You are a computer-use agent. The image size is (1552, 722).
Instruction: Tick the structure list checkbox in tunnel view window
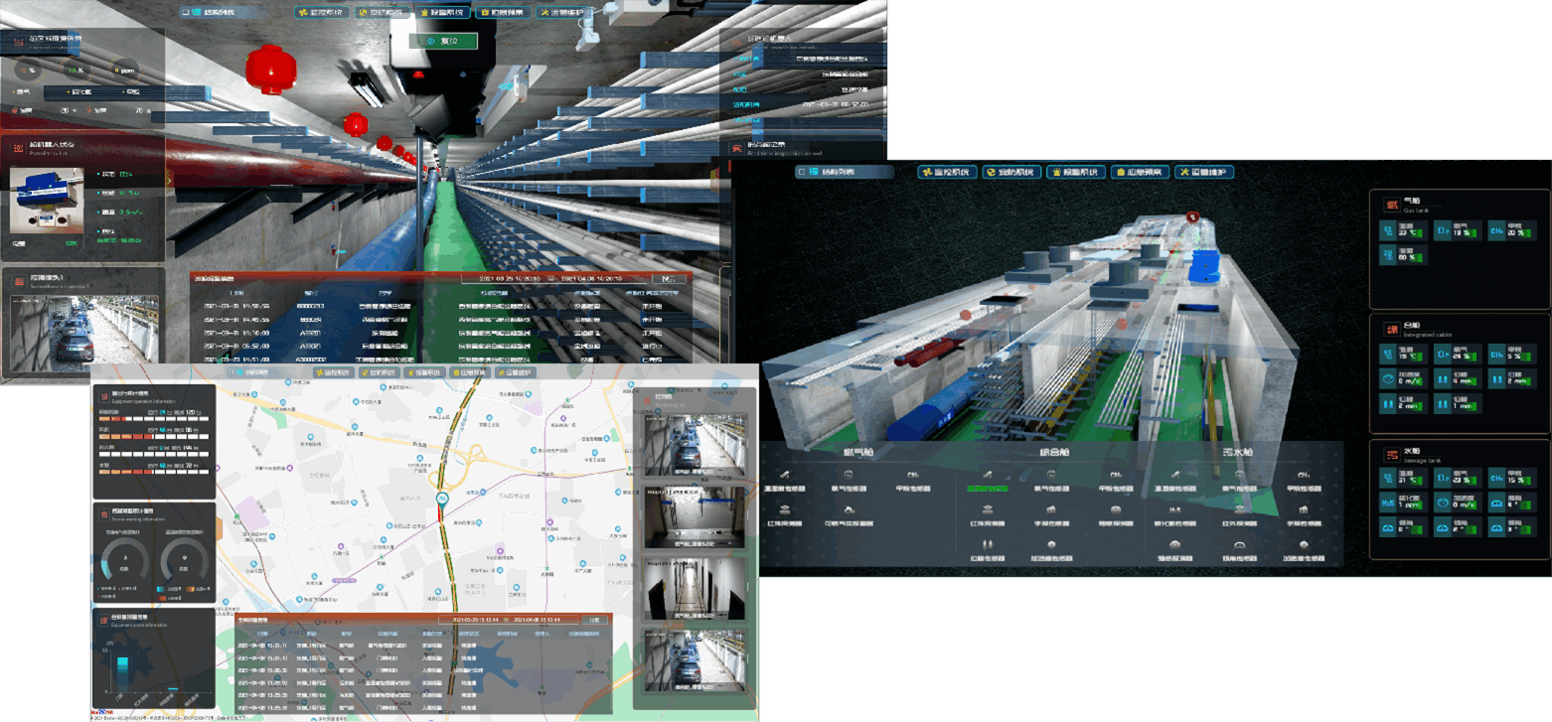point(186,13)
